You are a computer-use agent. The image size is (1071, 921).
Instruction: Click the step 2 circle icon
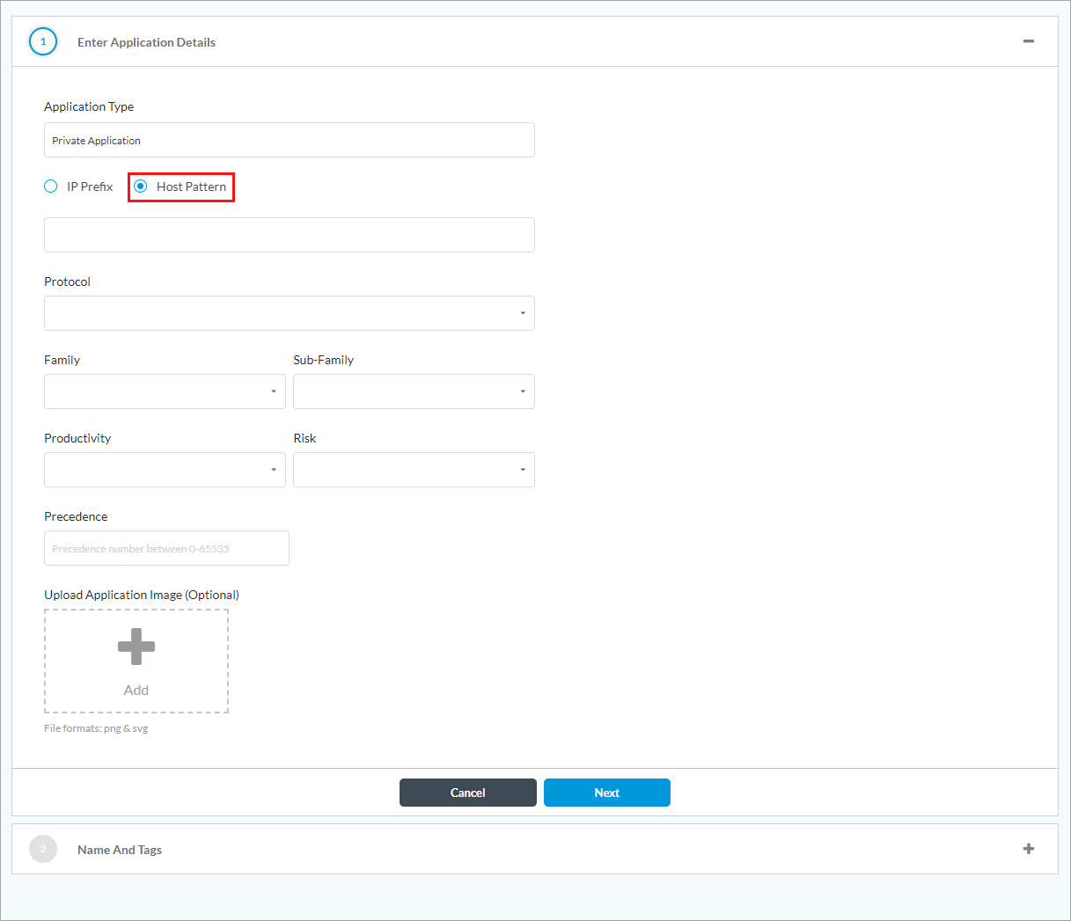click(x=43, y=849)
